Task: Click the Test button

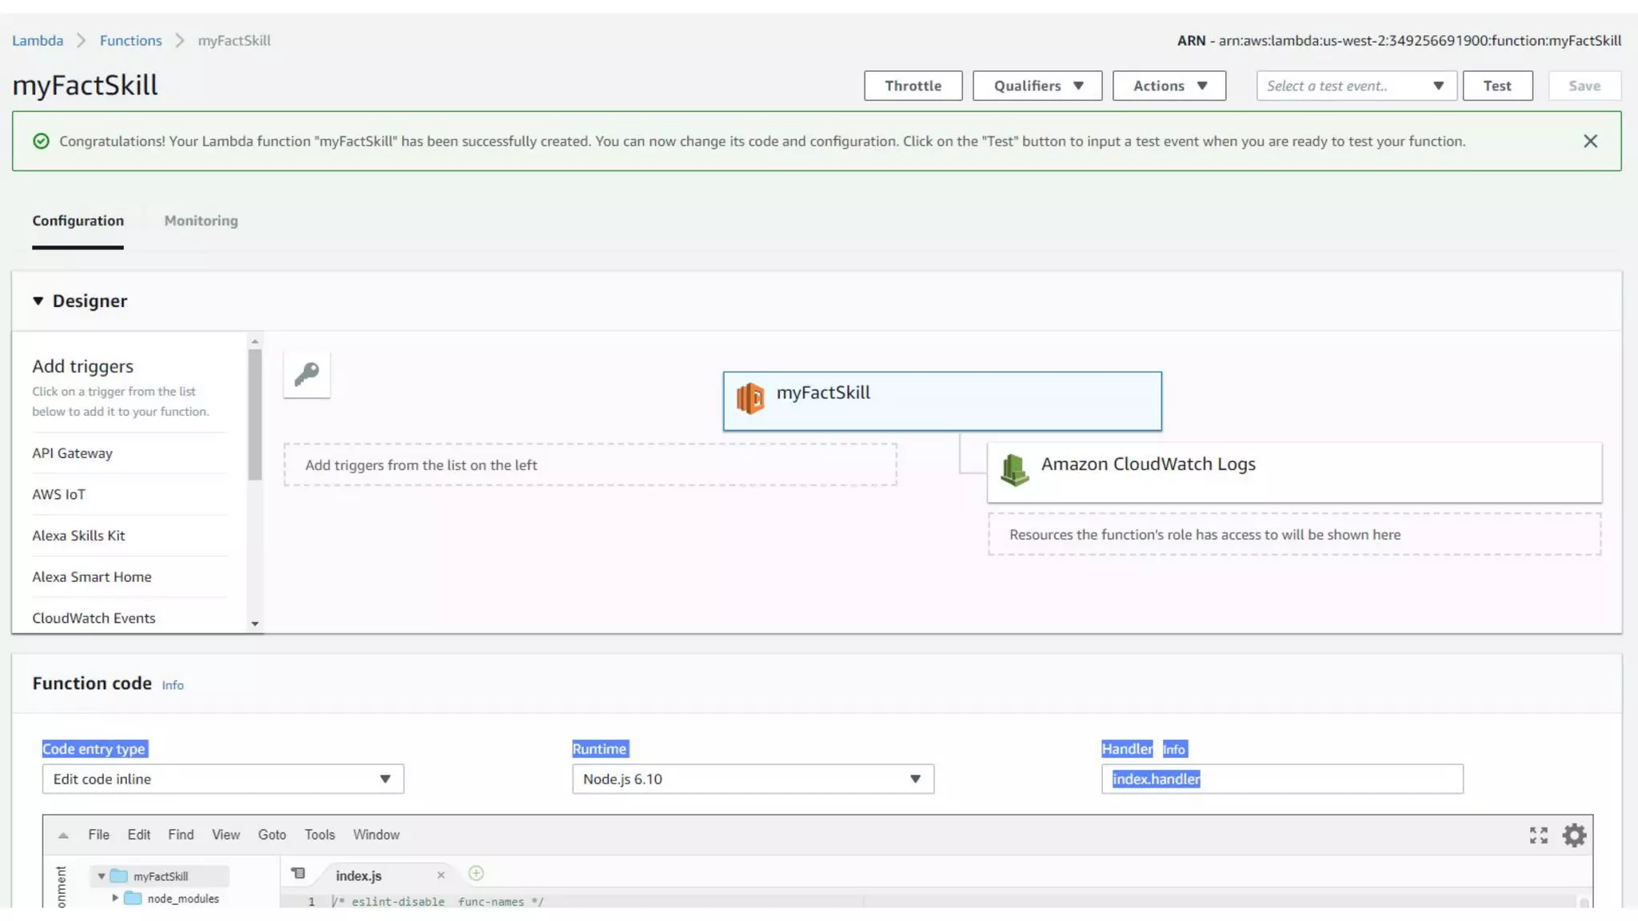Action: pyautogui.click(x=1496, y=86)
